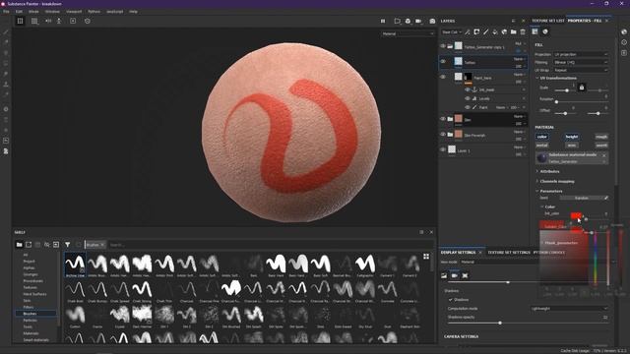Viewport: 630px width, 354px height.
Task: Select the Smudge tool in the left toolbar
Action: pyautogui.click(x=6, y=74)
